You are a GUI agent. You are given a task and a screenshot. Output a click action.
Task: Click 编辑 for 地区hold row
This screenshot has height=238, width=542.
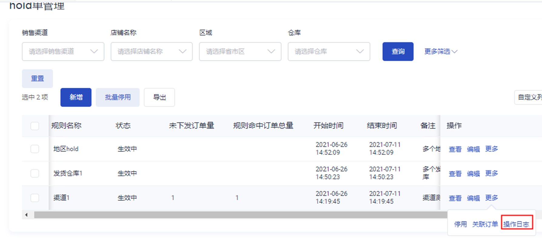click(473, 149)
